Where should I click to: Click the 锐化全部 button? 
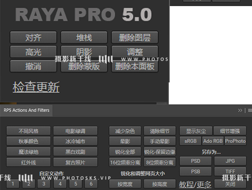125,152
